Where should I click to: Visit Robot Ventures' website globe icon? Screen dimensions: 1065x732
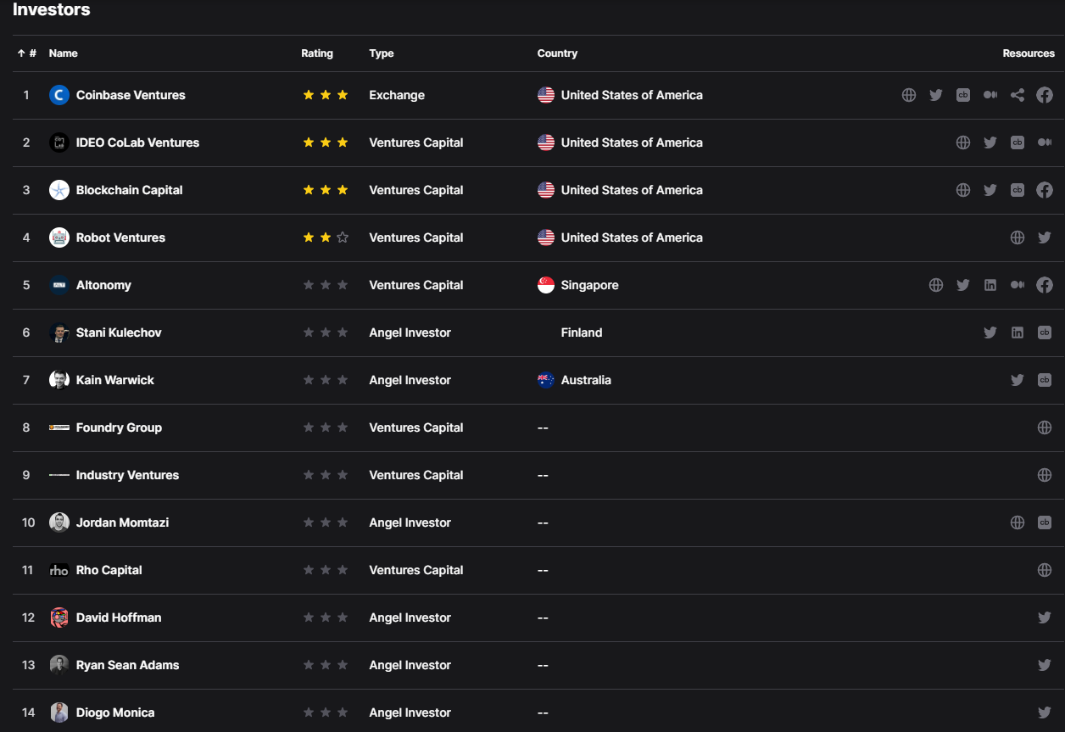(1017, 237)
